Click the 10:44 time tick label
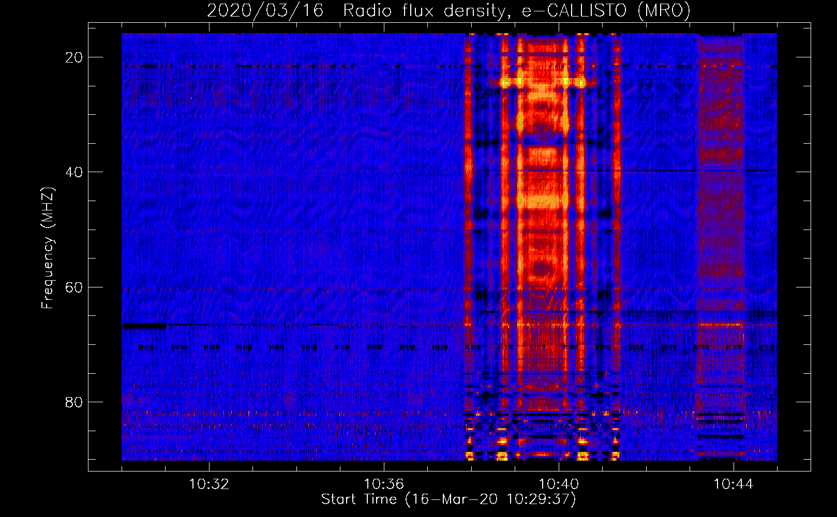837x517 pixels. click(x=734, y=484)
